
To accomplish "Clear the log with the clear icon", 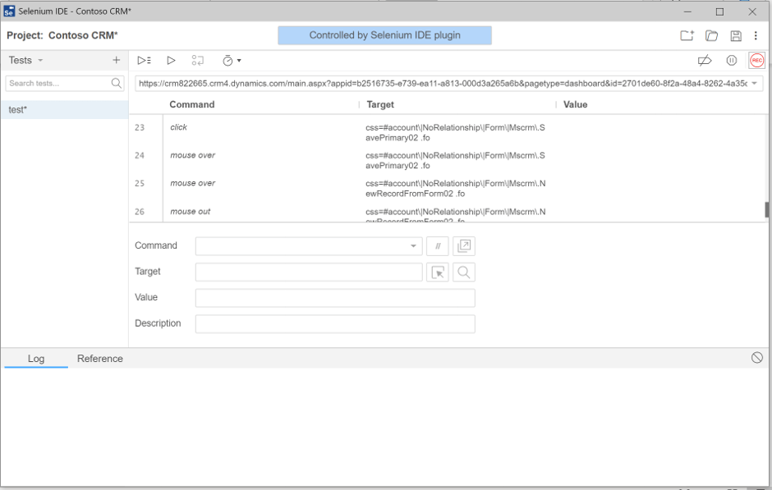I will tap(756, 358).
